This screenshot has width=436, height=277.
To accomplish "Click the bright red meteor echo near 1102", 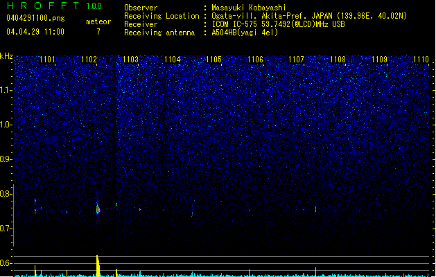I will tap(98, 209).
